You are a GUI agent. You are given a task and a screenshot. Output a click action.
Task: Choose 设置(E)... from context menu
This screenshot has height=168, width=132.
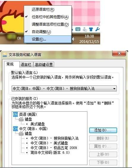(x=48, y=39)
